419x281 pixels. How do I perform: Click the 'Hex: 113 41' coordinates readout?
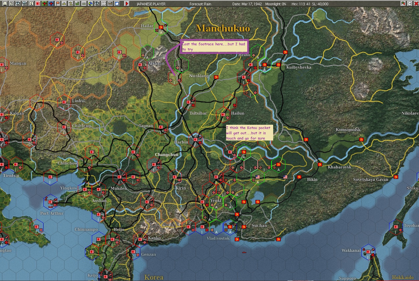(x=301, y=4)
